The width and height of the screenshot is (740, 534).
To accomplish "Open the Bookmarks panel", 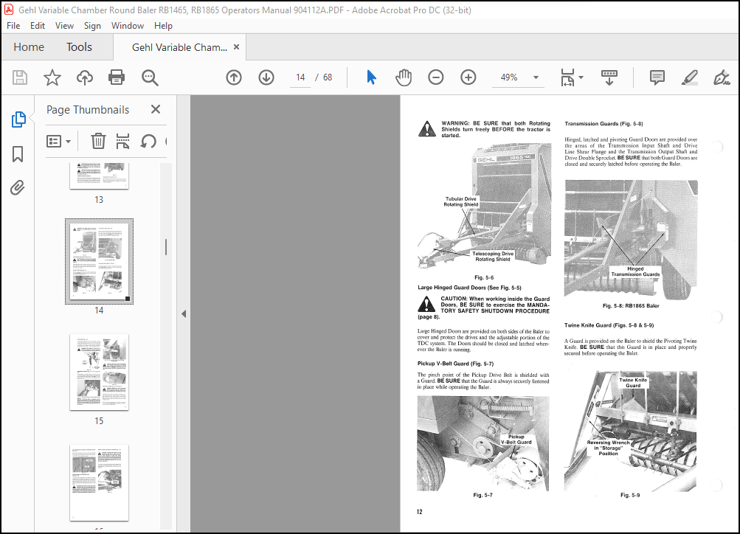I will click(18, 154).
